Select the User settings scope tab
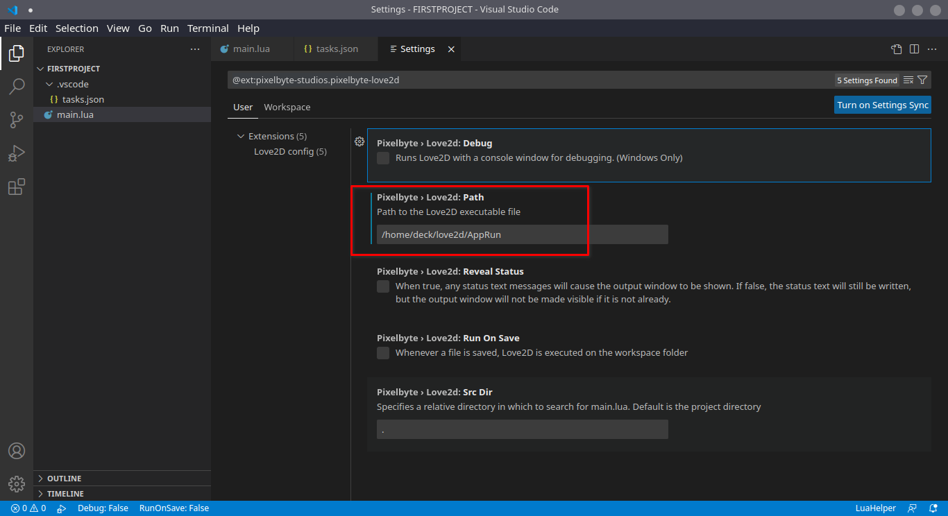 pyautogui.click(x=243, y=108)
